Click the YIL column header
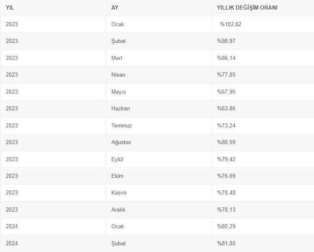 pyautogui.click(x=10, y=7)
